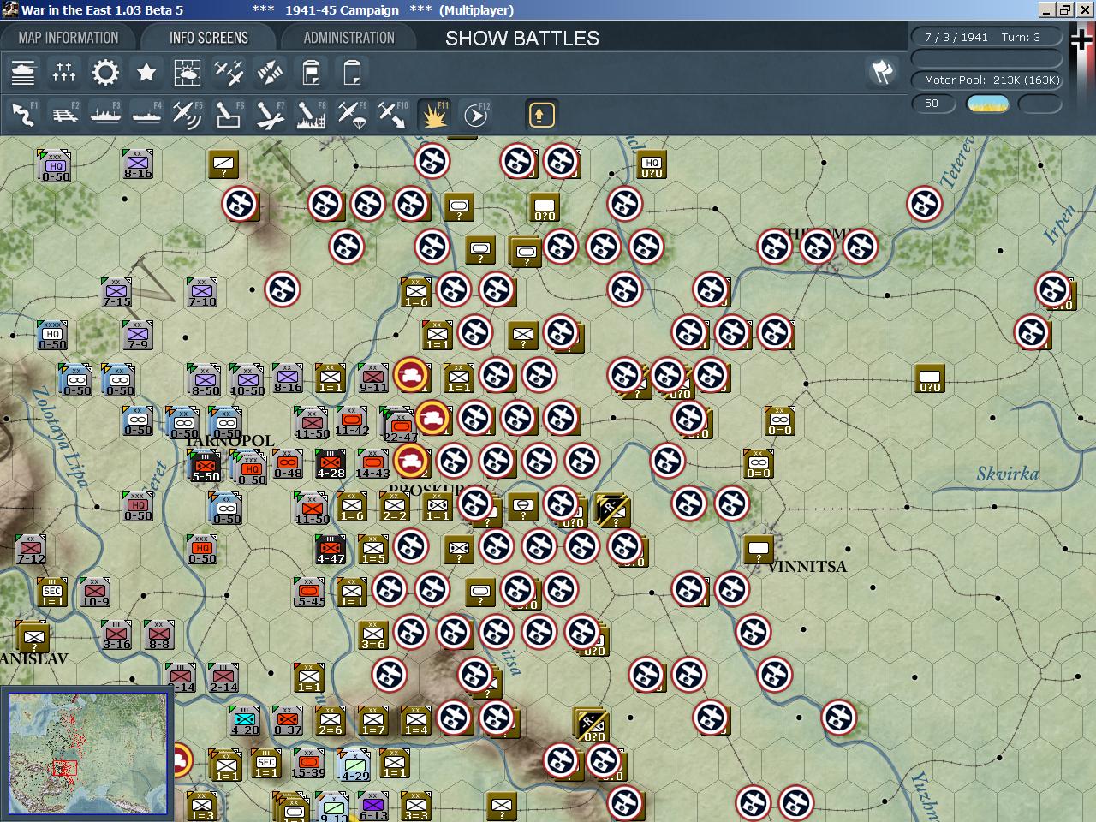Select the 8-8 unit counter

click(x=159, y=635)
